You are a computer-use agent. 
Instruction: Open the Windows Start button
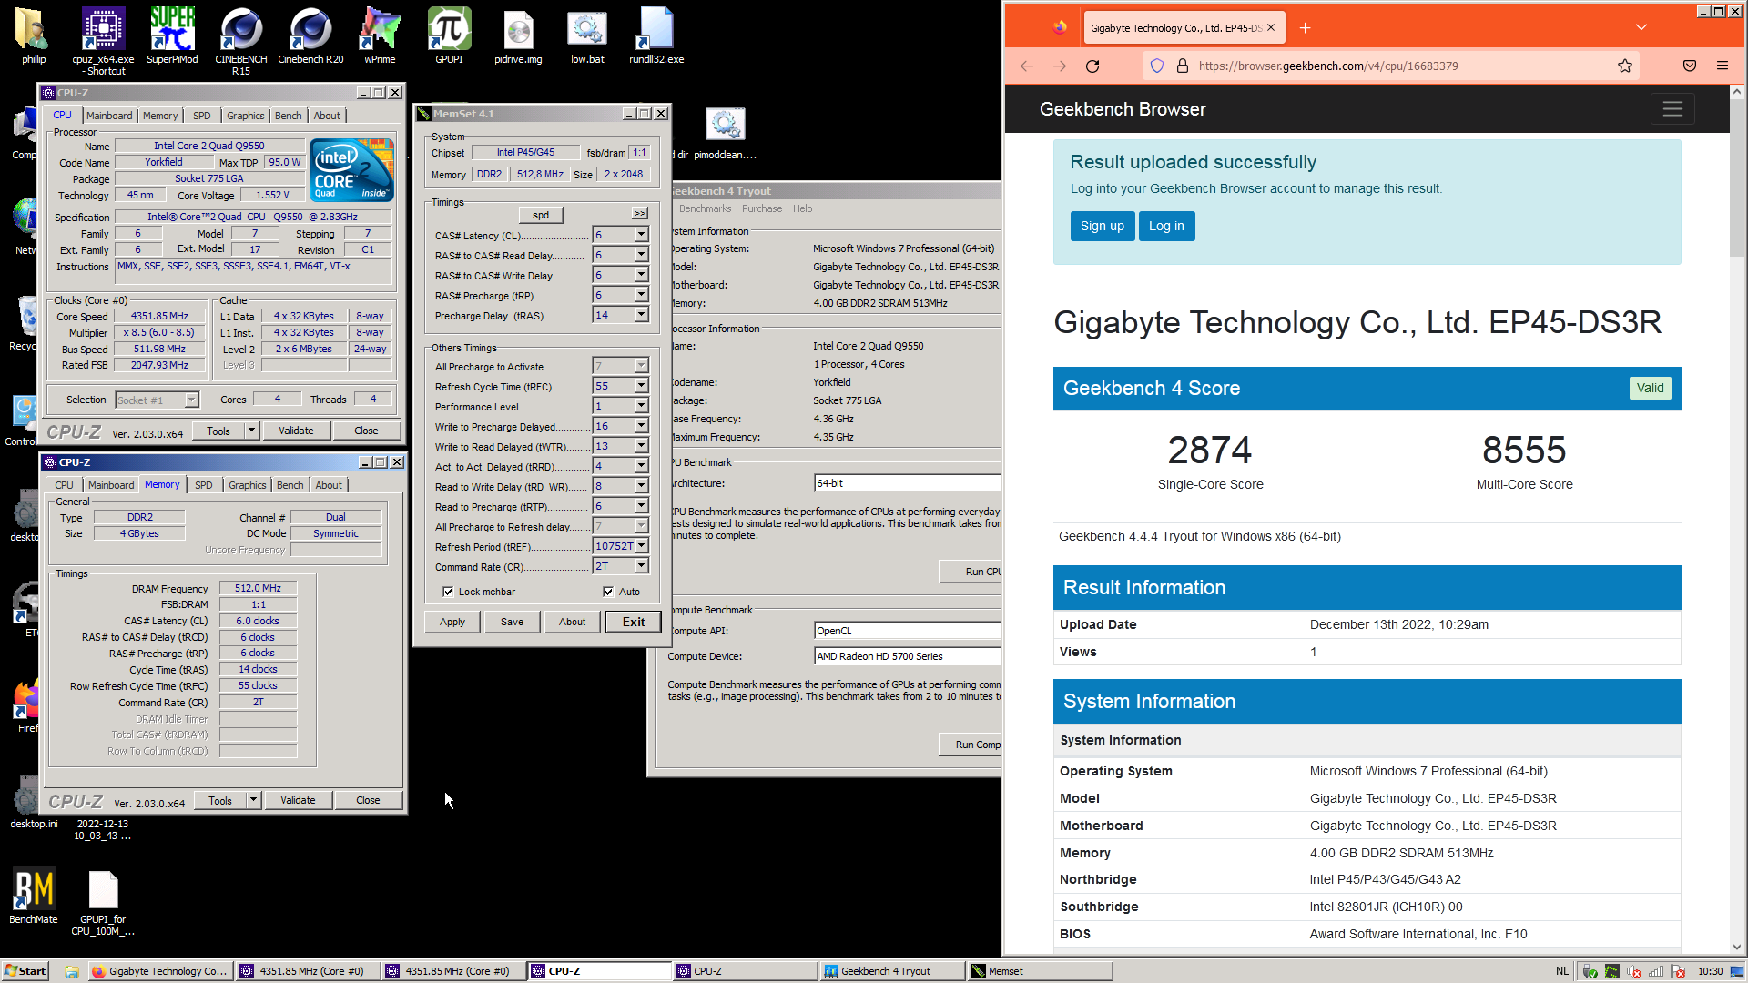coord(25,971)
